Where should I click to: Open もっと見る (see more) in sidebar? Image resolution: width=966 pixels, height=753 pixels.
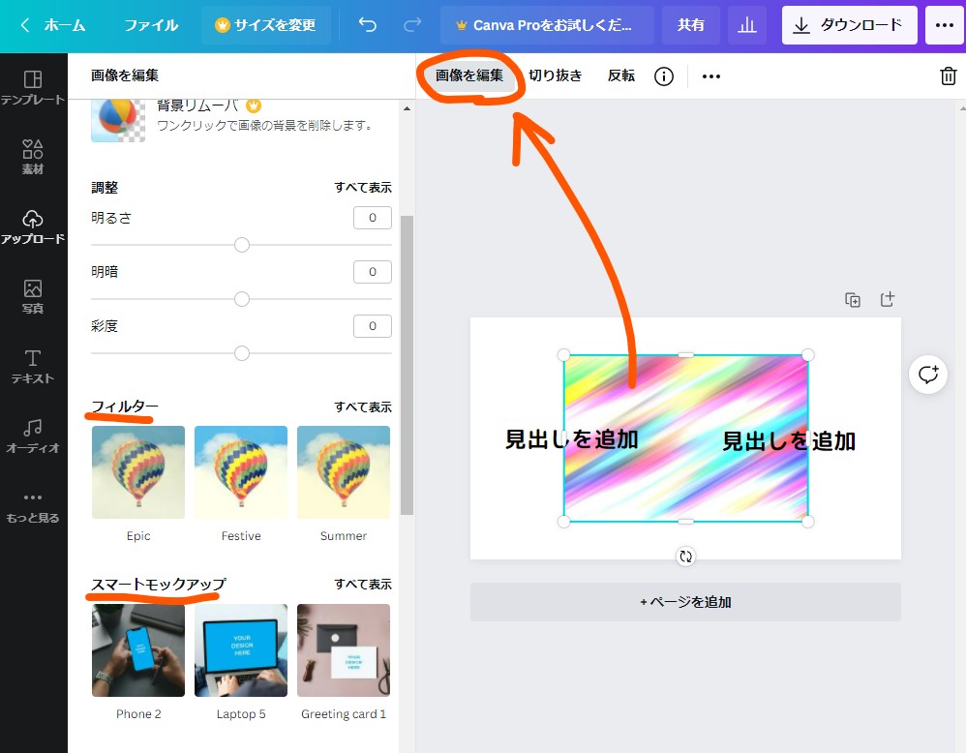[x=33, y=506]
